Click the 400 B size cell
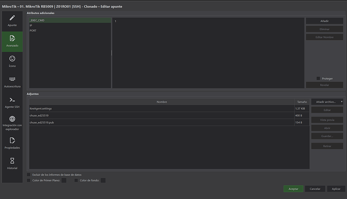Viewport: 347px width, 199px height. click(302, 116)
